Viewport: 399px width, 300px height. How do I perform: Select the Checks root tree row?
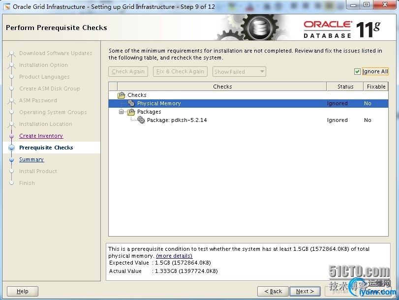248,95
